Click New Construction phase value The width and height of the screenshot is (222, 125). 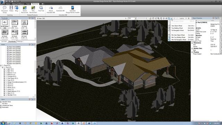point(215,54)
